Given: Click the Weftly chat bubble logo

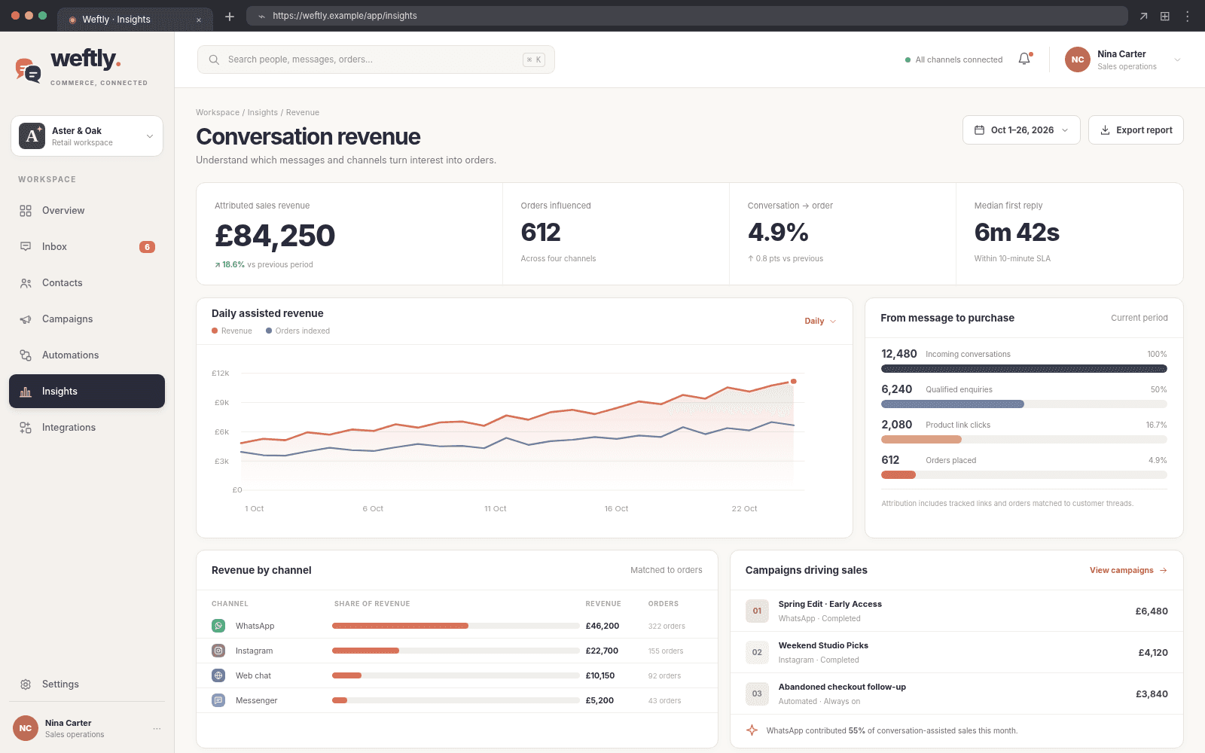Looking at the screenshot, I should point(28,70).
